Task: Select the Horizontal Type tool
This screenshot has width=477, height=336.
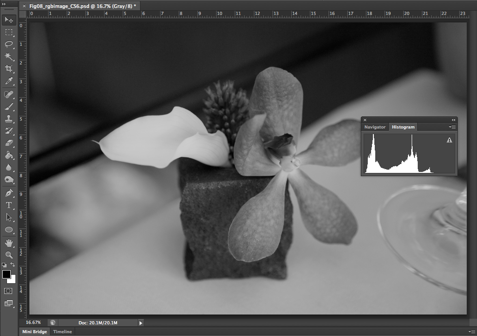Action: [9, 205]
